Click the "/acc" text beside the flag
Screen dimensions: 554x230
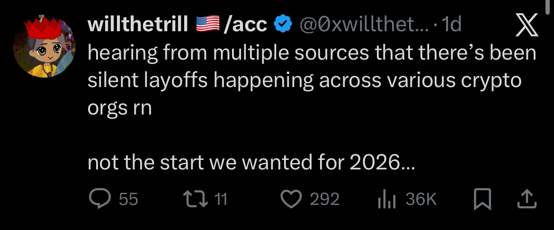(x=245, y=25)
